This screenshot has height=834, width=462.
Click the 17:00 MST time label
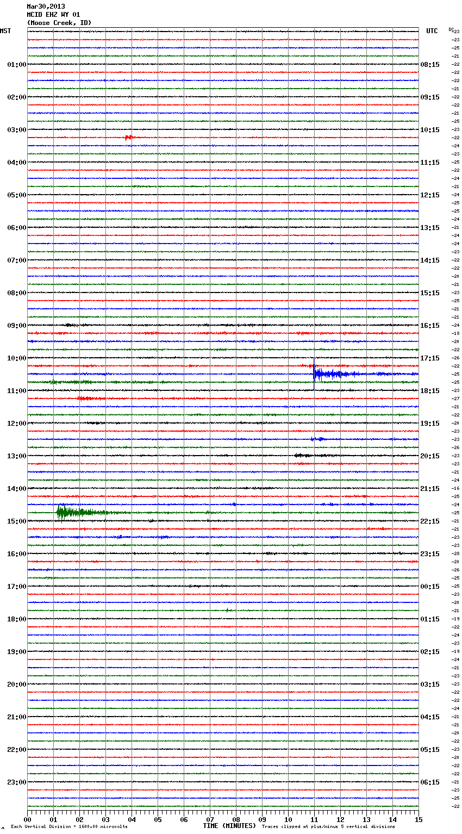(x=17, y=587)
